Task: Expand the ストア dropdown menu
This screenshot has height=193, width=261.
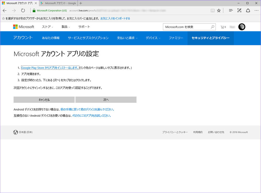Action: coord(48,27)
